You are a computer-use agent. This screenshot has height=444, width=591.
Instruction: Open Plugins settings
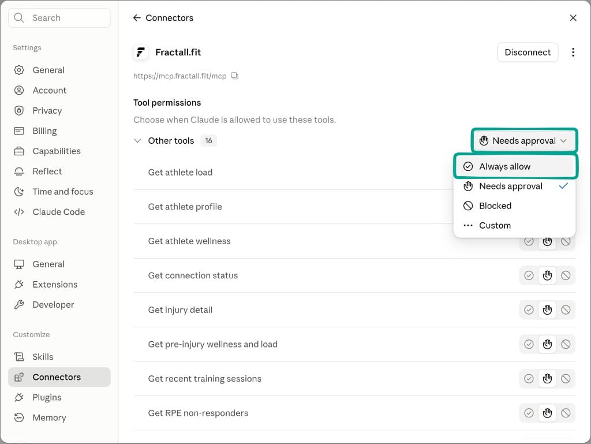[x=59, y=397]
